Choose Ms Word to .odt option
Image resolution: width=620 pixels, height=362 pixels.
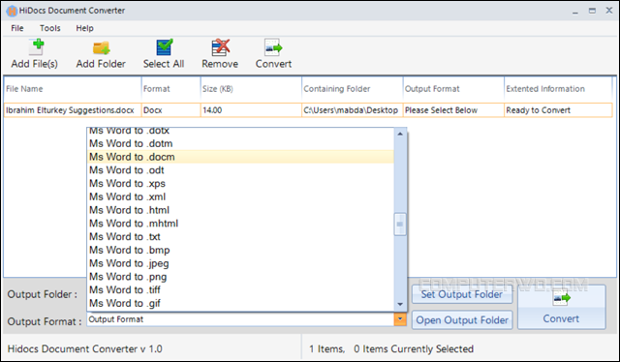click(240, 170)
